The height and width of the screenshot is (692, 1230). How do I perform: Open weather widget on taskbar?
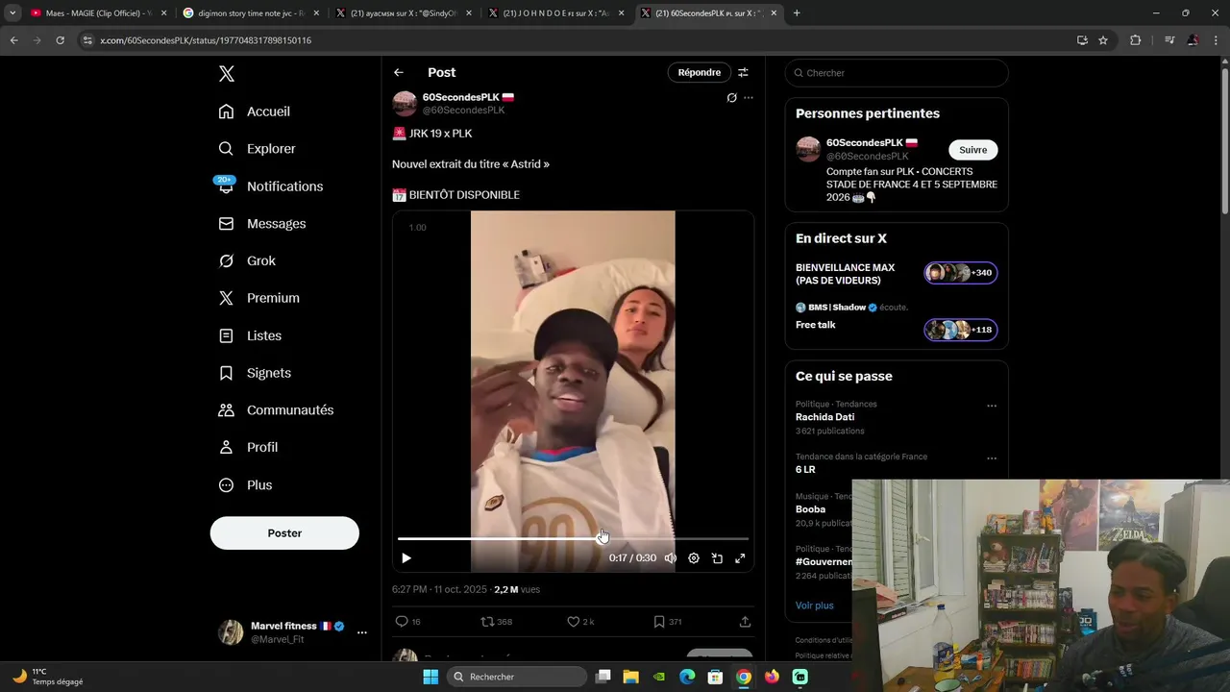[x=48, y=677]
